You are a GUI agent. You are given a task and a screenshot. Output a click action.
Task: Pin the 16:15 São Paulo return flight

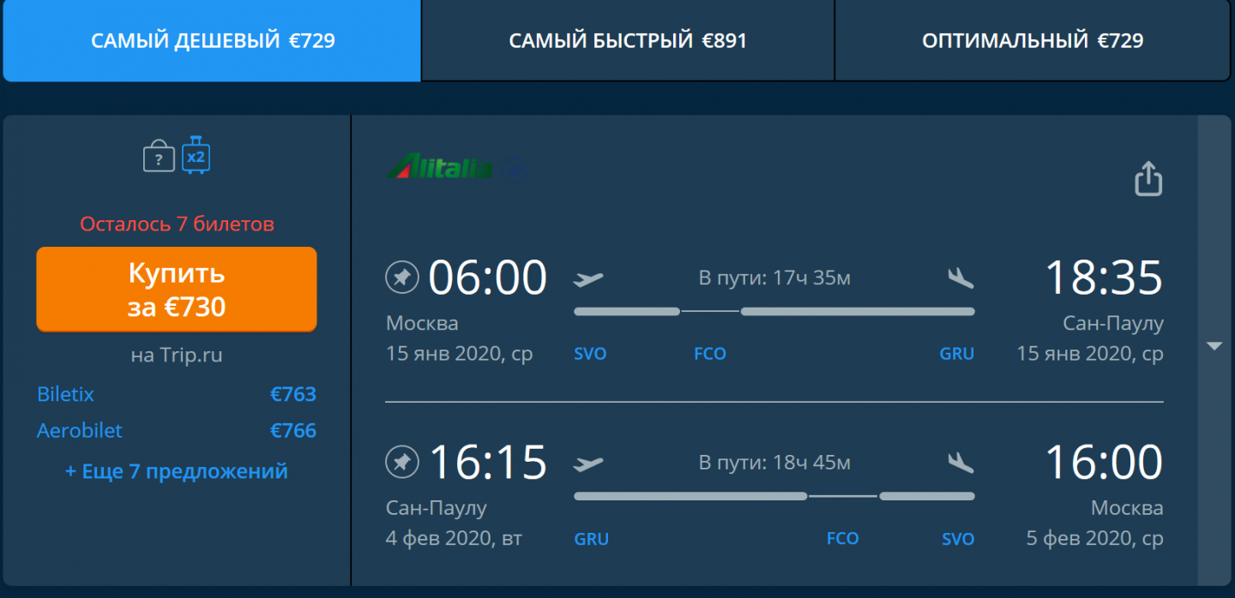(x=401, y=463)
